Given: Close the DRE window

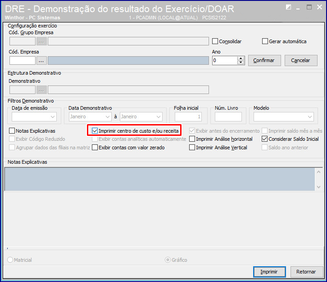Looking at the screenshot, I should (x=319, y=7).
